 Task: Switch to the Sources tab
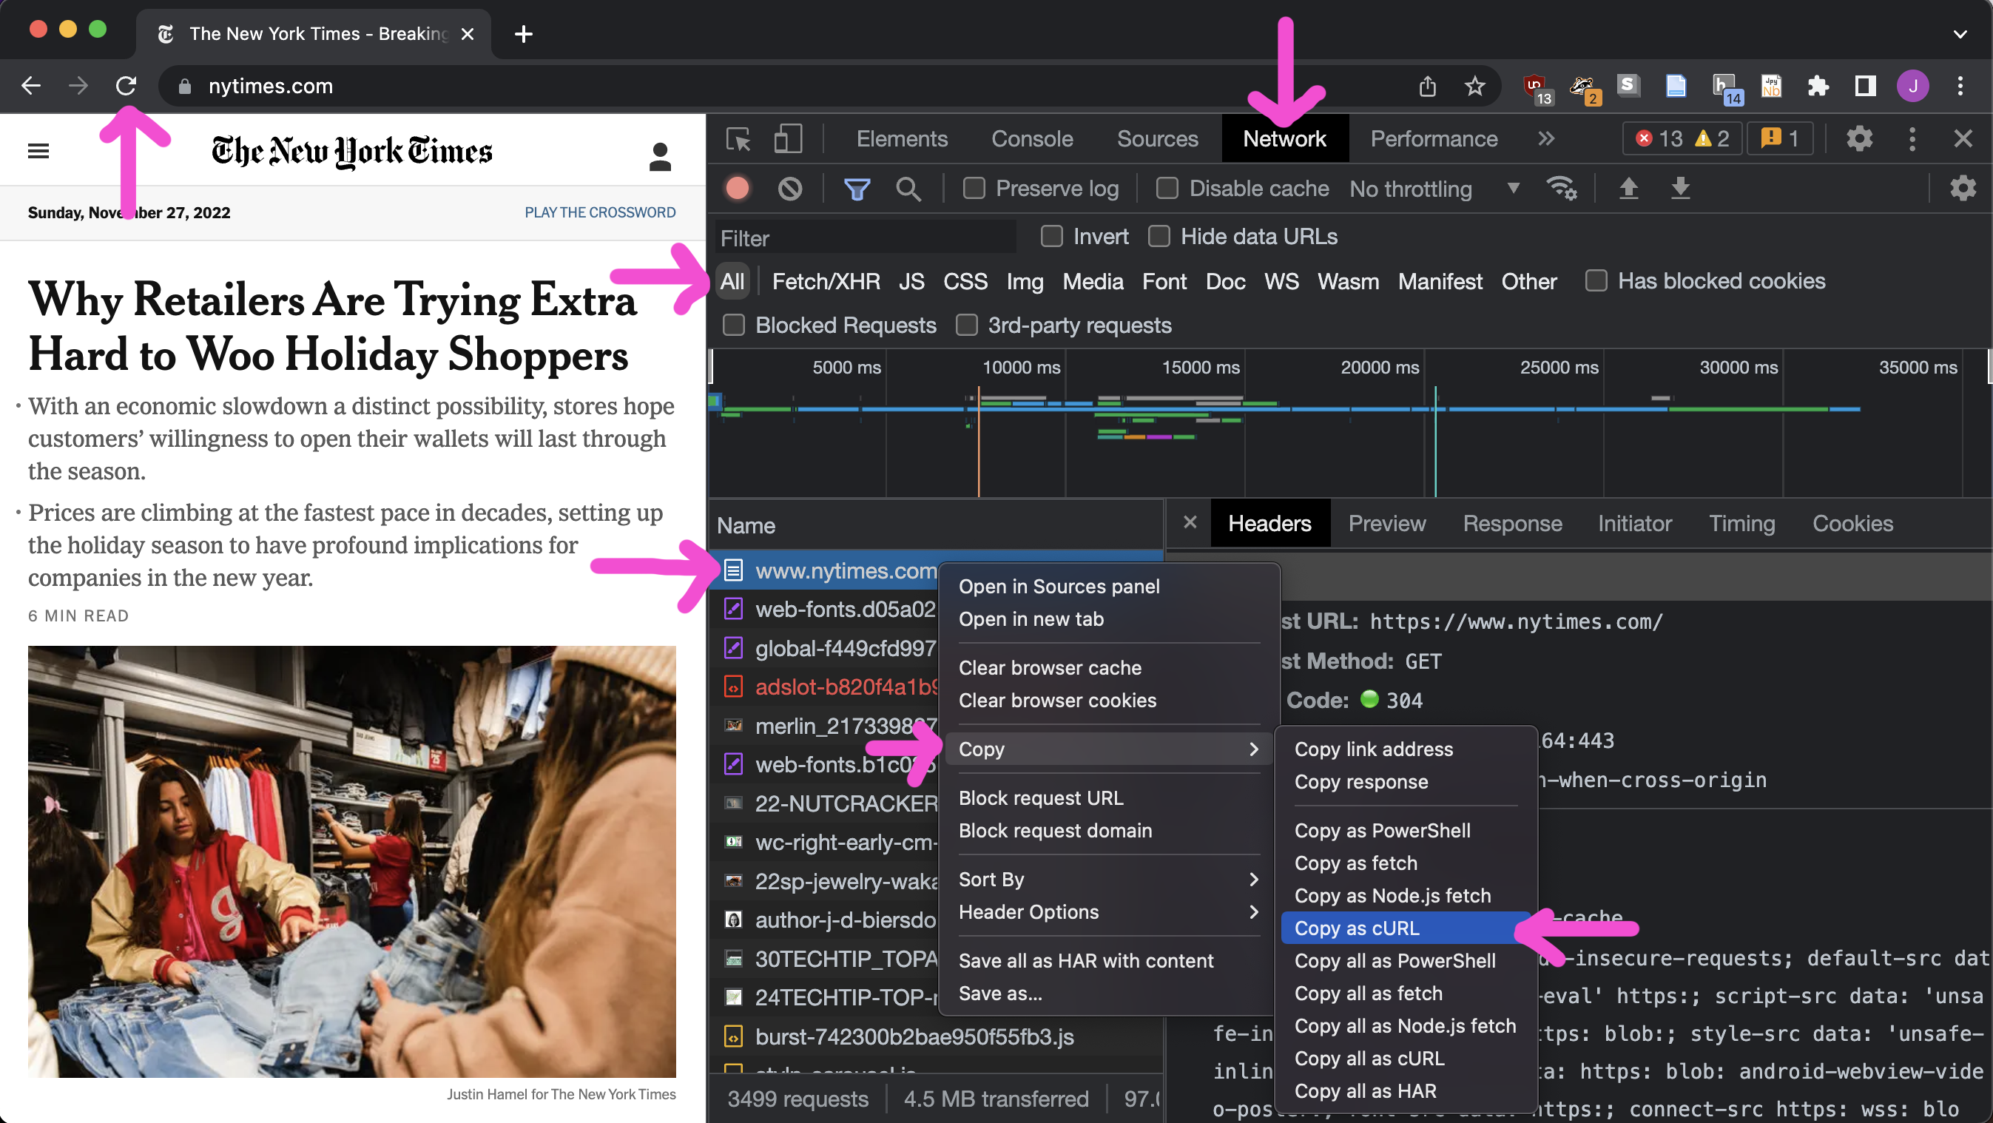click(x=1158, y=139)
